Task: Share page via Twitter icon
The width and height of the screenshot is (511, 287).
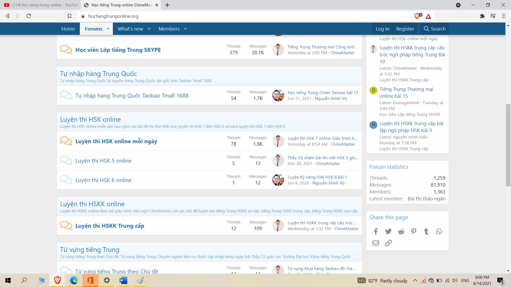Action: pyautogui.click(x=388, y=231)
